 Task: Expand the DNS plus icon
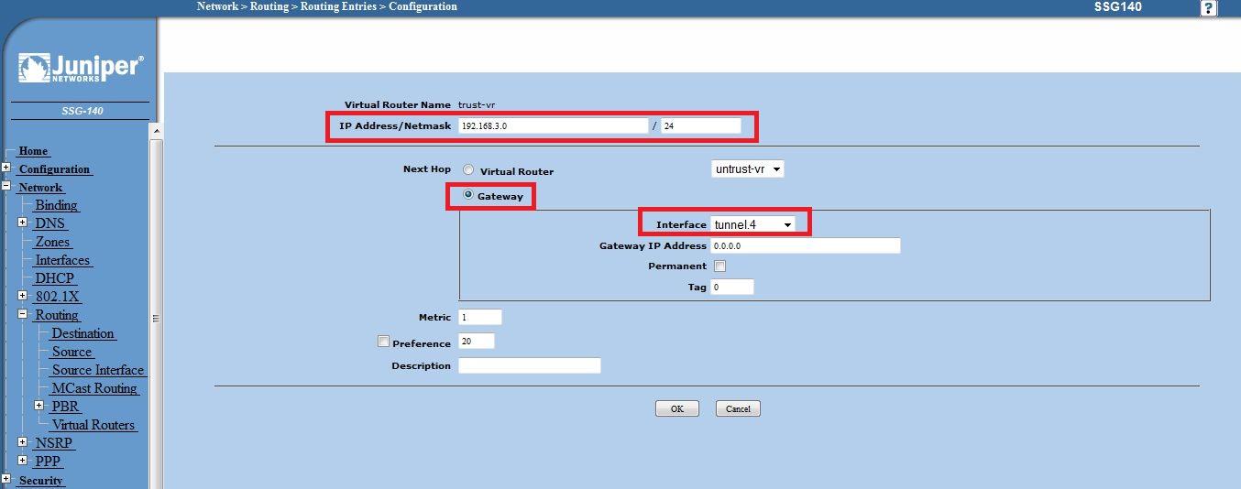[x=23, y=223]
